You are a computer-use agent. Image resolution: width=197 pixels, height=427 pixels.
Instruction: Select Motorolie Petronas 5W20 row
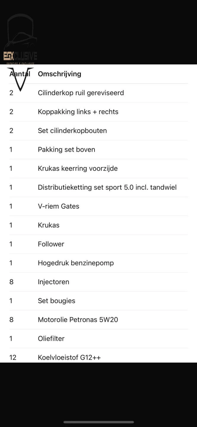point(78,320)
